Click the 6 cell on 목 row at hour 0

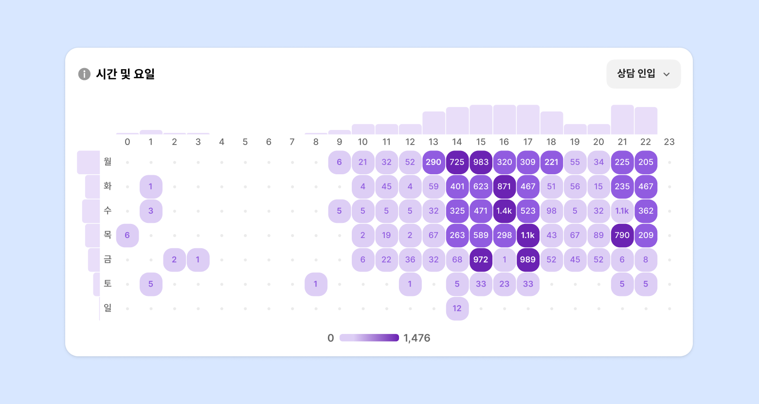[127, 235]
